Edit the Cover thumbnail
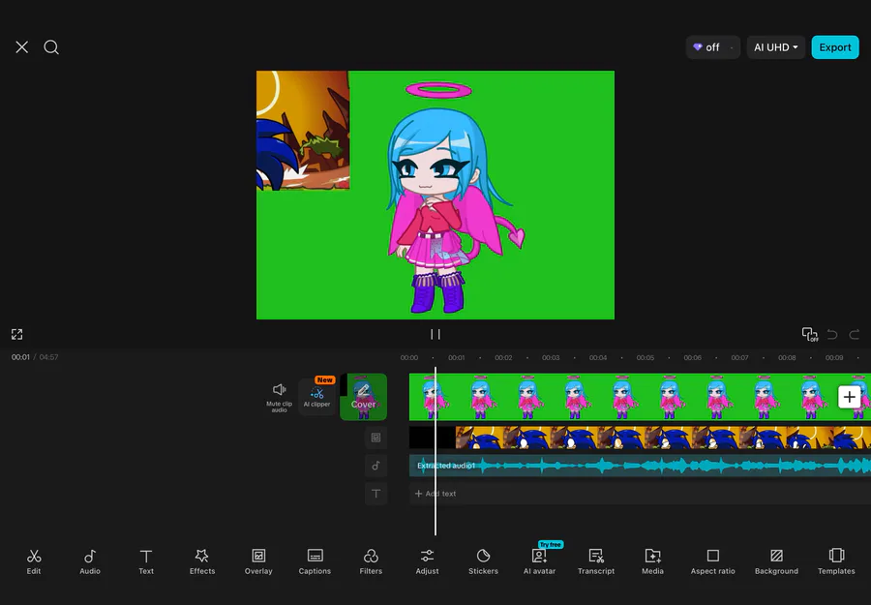 click(363, 397)
